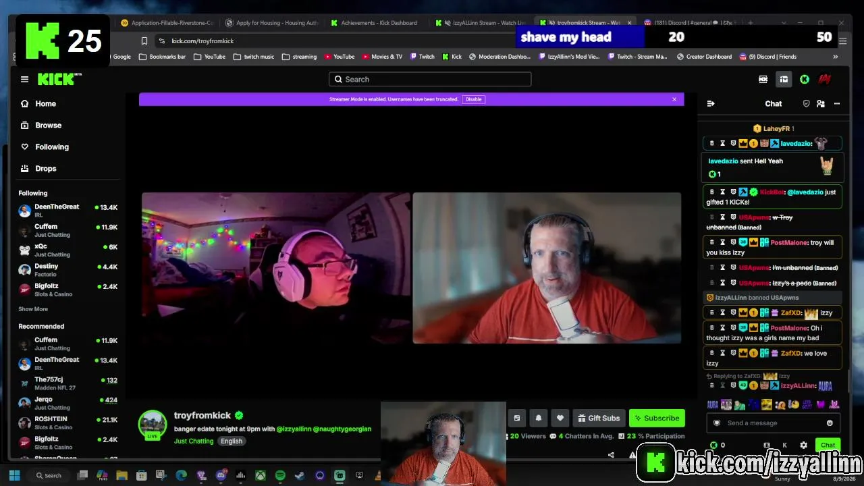Open the Creator Dashboard bookmark

point(704,57)
